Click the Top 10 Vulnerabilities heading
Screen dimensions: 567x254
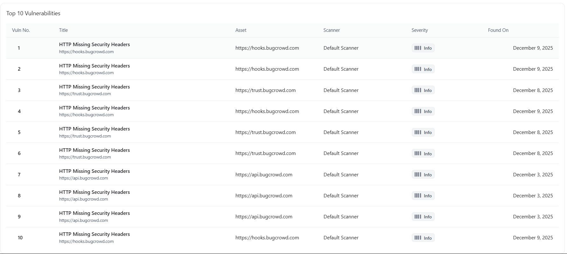tap(33, 13)
